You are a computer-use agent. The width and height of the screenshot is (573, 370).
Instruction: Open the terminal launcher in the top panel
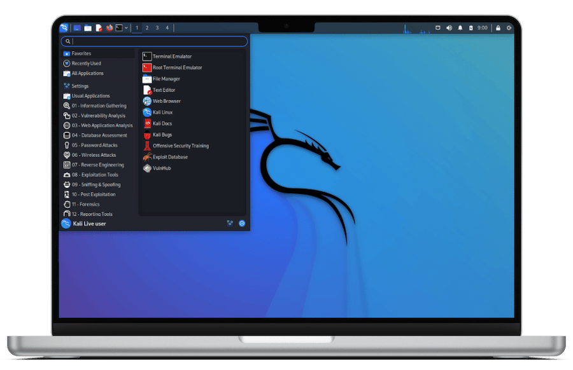[119, 28]
